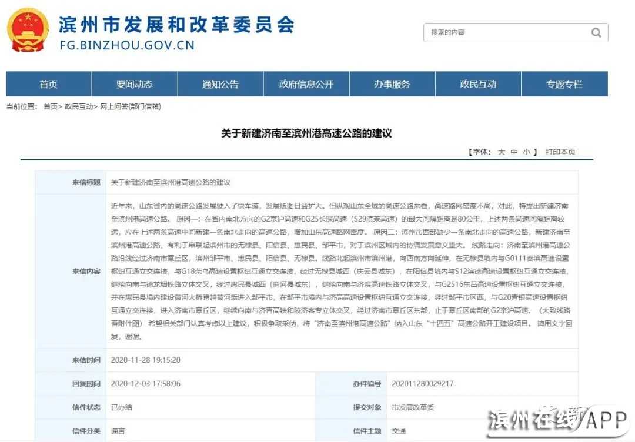Set font size to 大
Image resolution: width=635 pixels, height=442 pixels.
(502, 152)
